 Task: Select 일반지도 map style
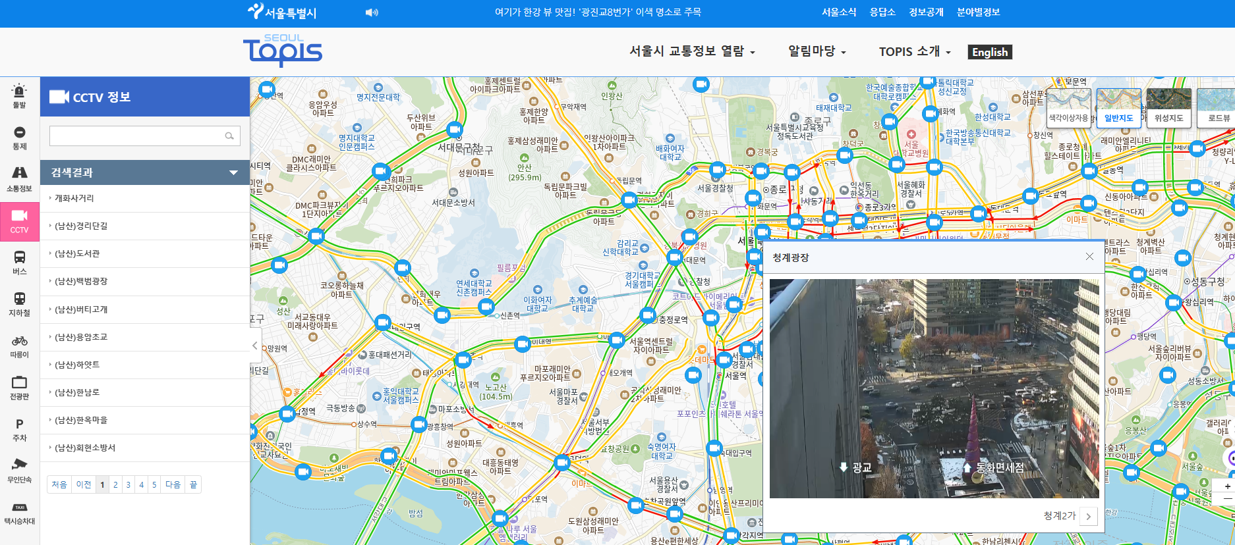[1119, 108]
